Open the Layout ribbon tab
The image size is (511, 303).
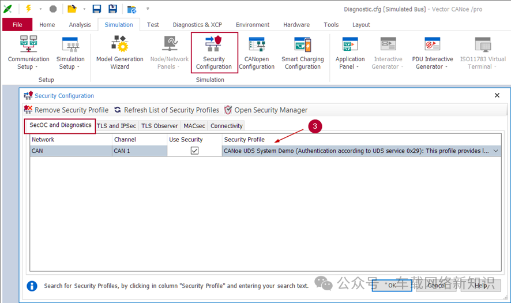(x=361, y=25)
